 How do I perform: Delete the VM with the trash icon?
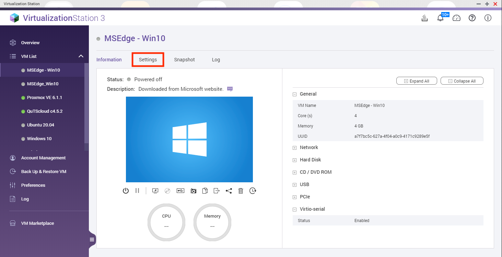point(241,191)
